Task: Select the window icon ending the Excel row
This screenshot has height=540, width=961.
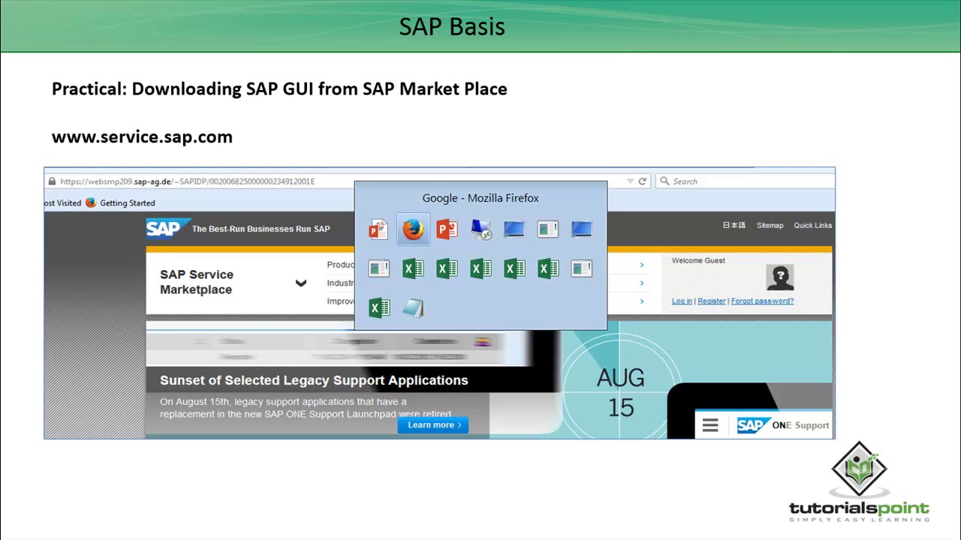Action: [582, 268]
